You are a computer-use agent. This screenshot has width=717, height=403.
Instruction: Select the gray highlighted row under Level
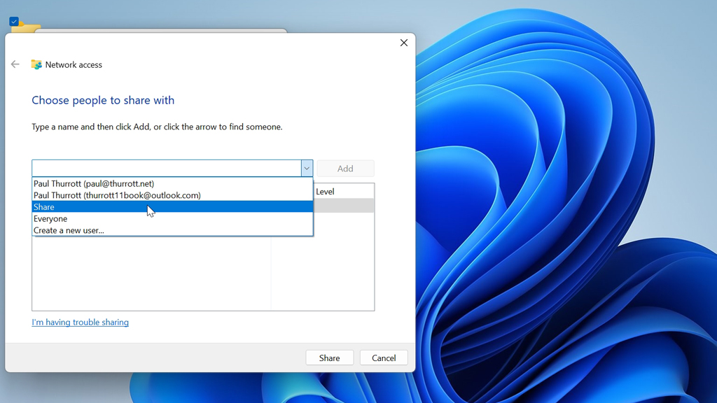click(343, 206)
